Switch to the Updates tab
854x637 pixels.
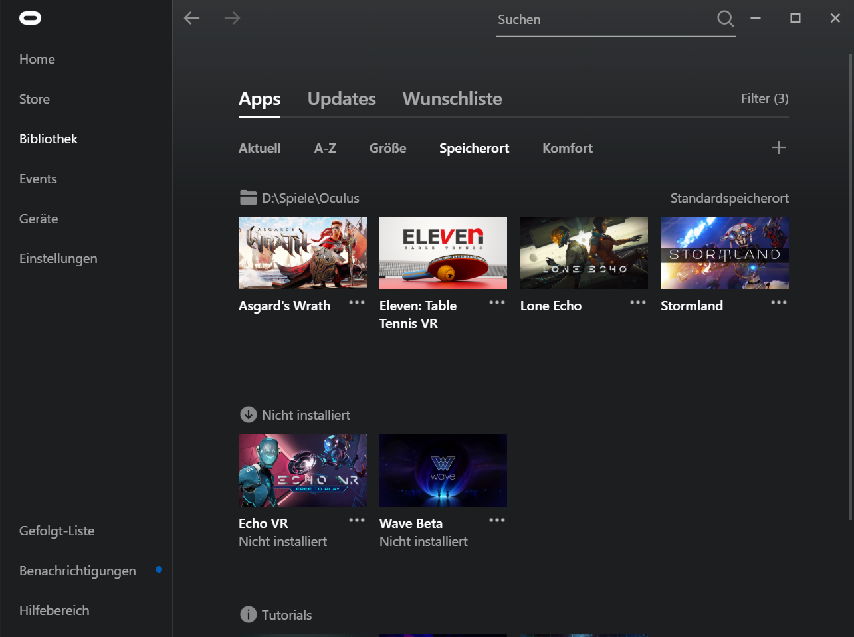coord(341,98)
